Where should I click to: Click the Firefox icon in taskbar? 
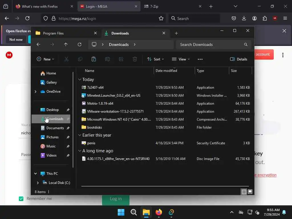[159, 212]
